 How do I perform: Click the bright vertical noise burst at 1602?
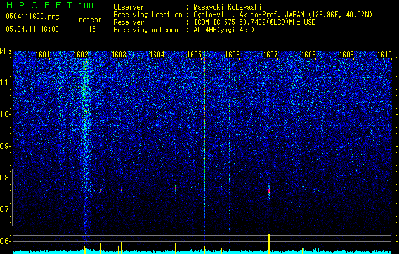pyautogui.click(x=86, y=148)
